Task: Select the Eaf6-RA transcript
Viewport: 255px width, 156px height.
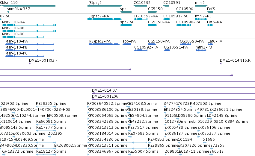Action: pyautogui.click(x=210, y=25)
